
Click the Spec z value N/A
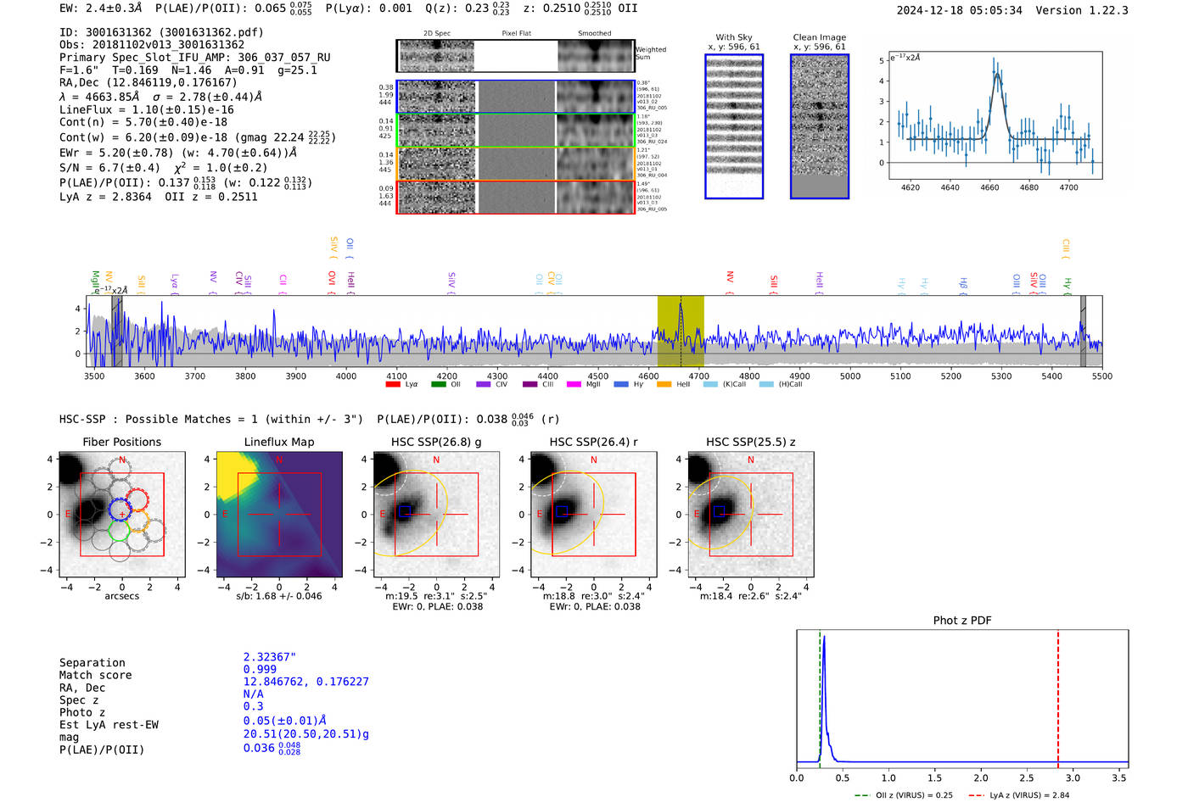[x=253, y=694]
